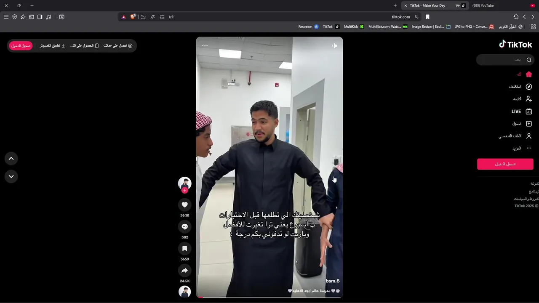The width and height of the screenshot is (539, 303).
Task: Open the all bookmarks grid icon
Action: tap(533, 27)
